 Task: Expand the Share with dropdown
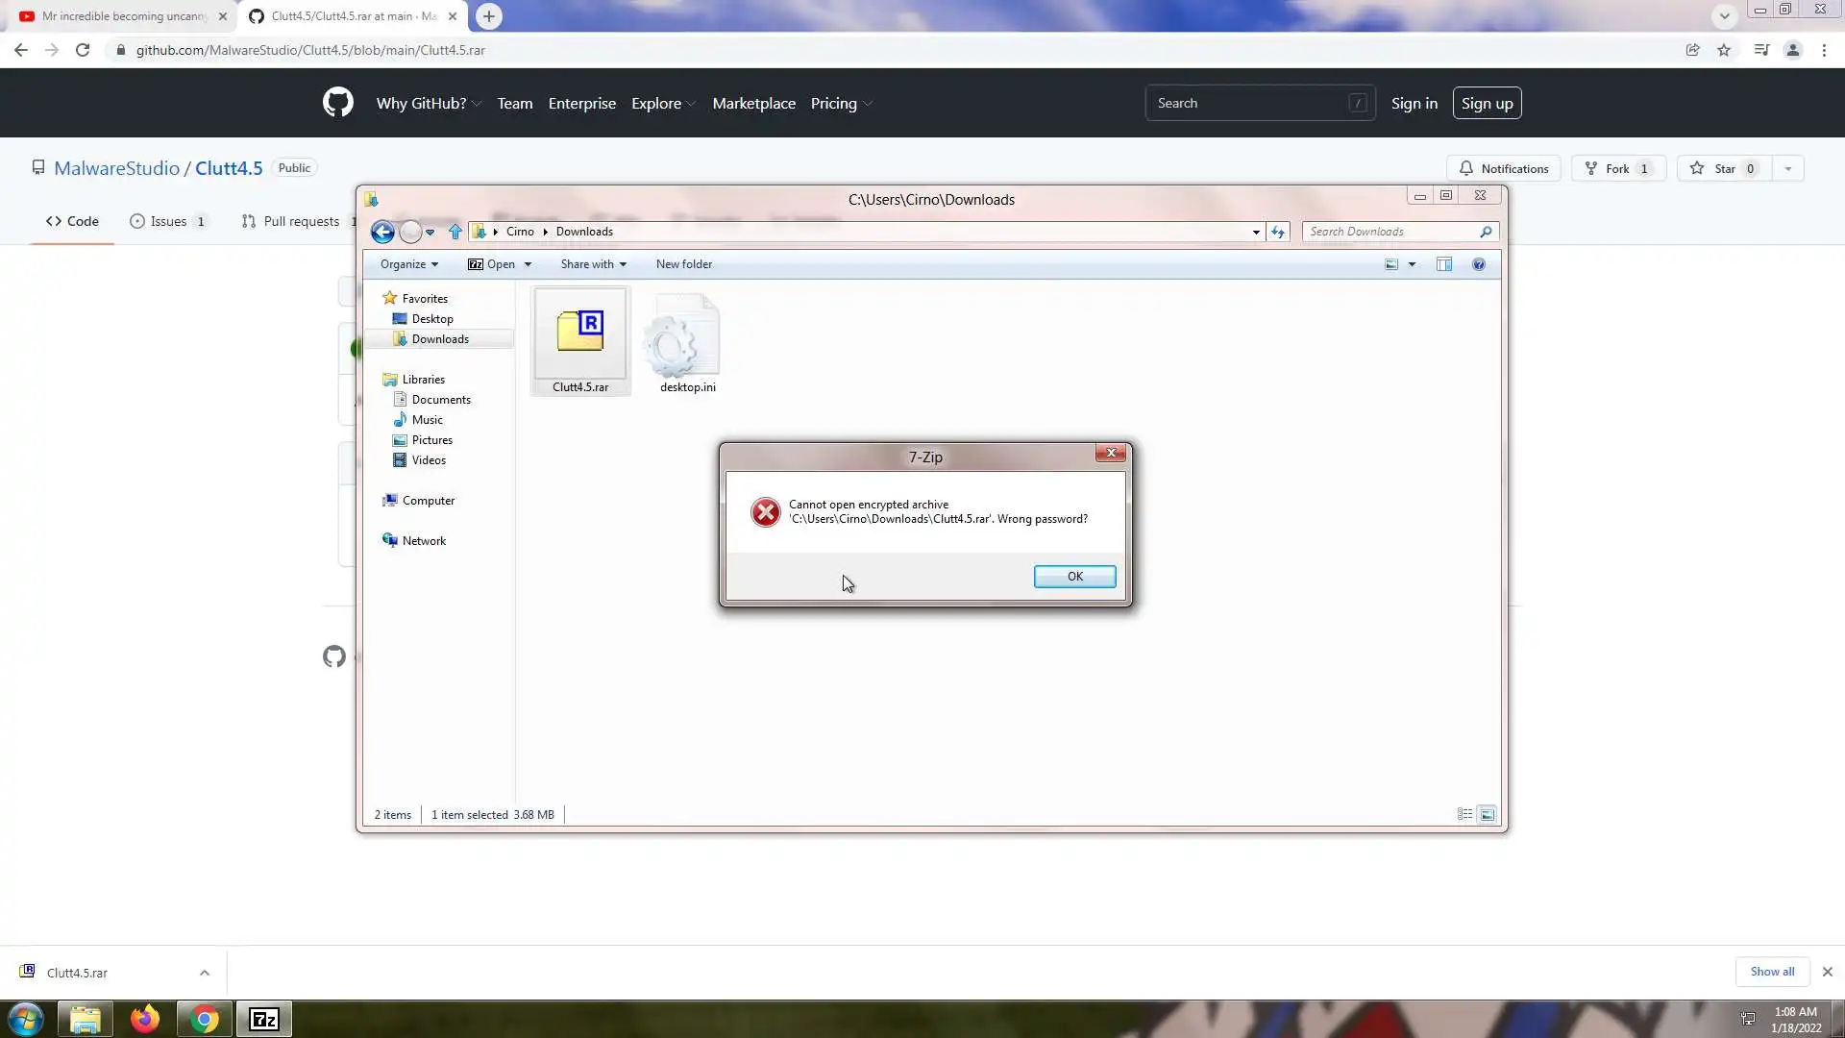tap(593, 264)
